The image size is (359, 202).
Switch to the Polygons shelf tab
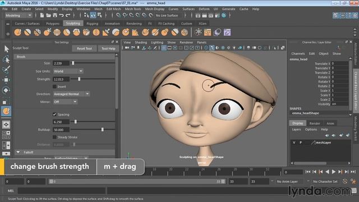(53, 24)
